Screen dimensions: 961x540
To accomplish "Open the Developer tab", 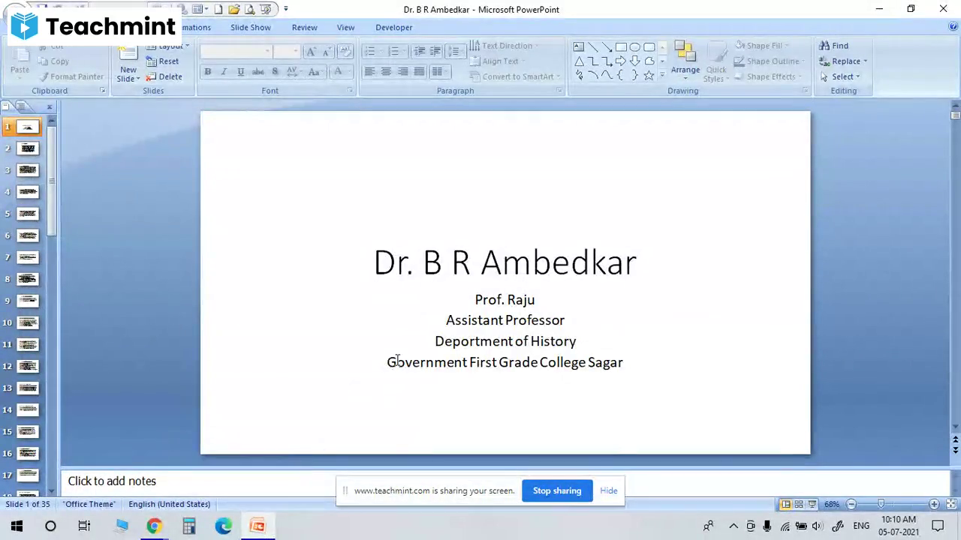I will (x=394, y=27).
